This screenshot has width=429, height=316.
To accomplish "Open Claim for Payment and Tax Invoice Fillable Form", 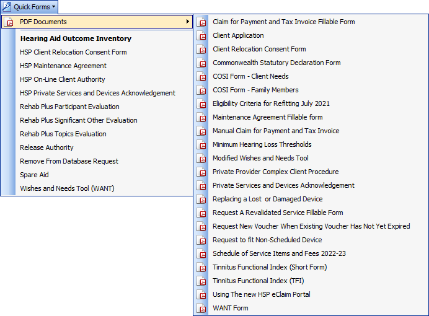I will click(284, 22).
